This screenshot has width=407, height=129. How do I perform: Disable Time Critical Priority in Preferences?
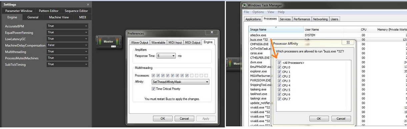(153, 89)
